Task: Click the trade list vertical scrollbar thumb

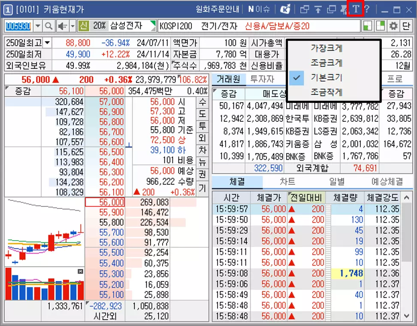Action: click(407, 232)
